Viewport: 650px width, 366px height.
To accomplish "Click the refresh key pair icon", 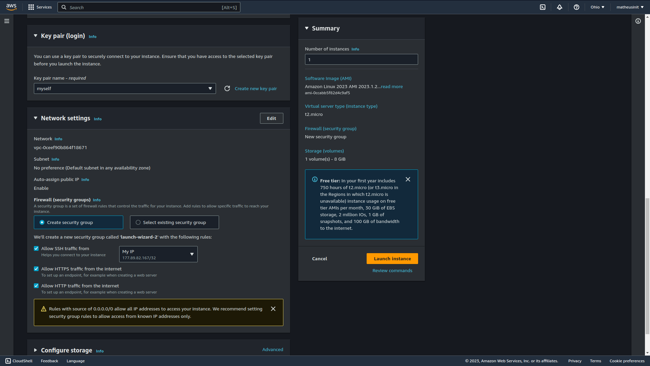I will [227, 88].
